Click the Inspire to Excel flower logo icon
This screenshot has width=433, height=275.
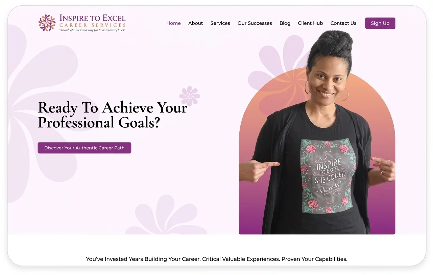click(x=47, y=23)
